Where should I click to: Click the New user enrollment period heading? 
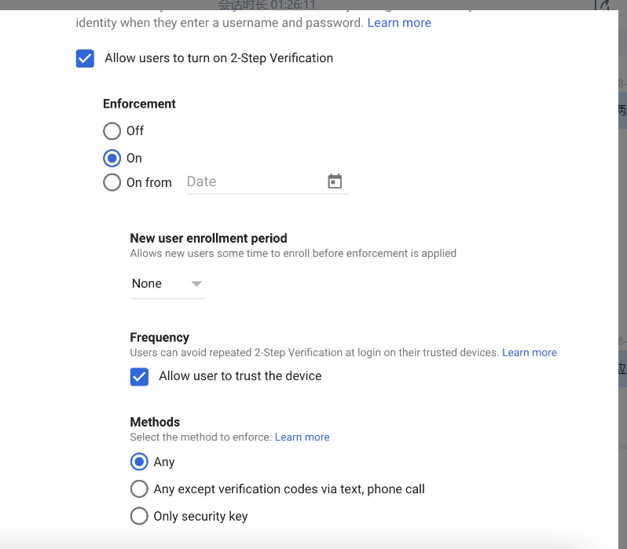coord(208,238)
